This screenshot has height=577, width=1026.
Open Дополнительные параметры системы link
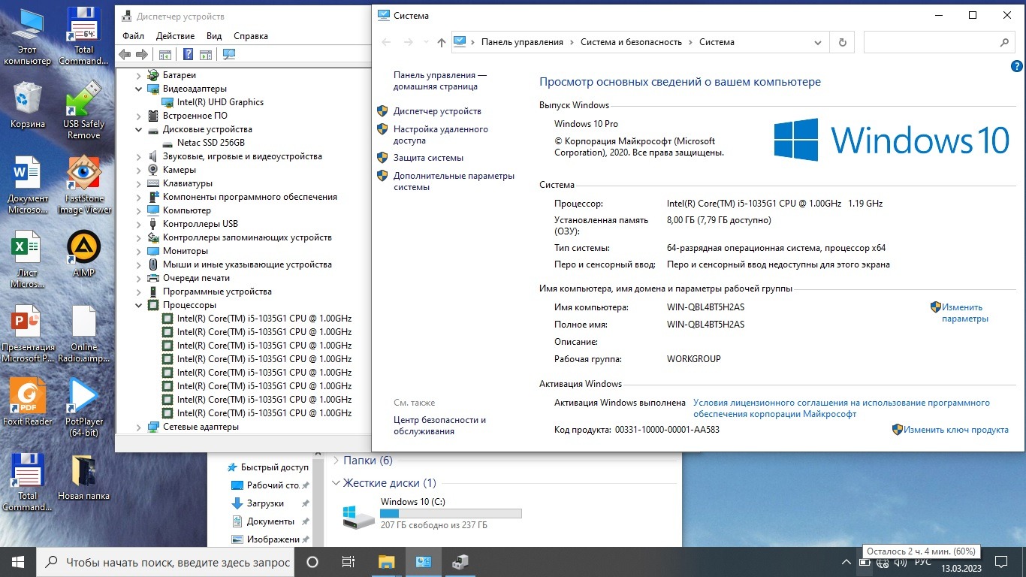tap(454, 182)
